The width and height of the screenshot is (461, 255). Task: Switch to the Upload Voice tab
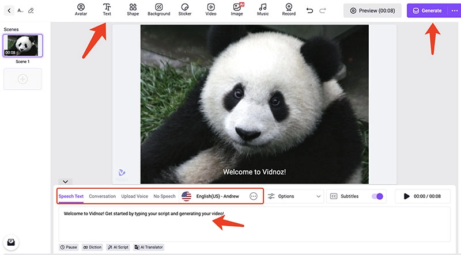134,196
